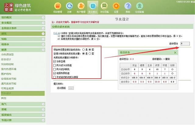Screen dimensions: 195x125
Task: Click the 创新 column header
Action: point(172,65)
